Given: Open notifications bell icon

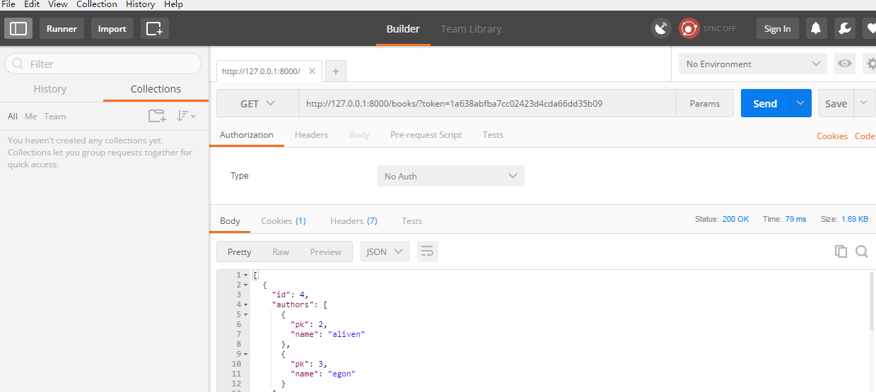Looking at the screenshot, I should tap(816, 29).
